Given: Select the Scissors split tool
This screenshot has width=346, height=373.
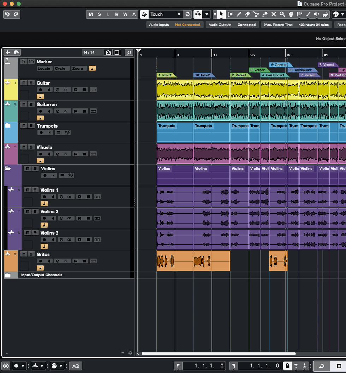Looking at the screenshot, I should 256,14.
